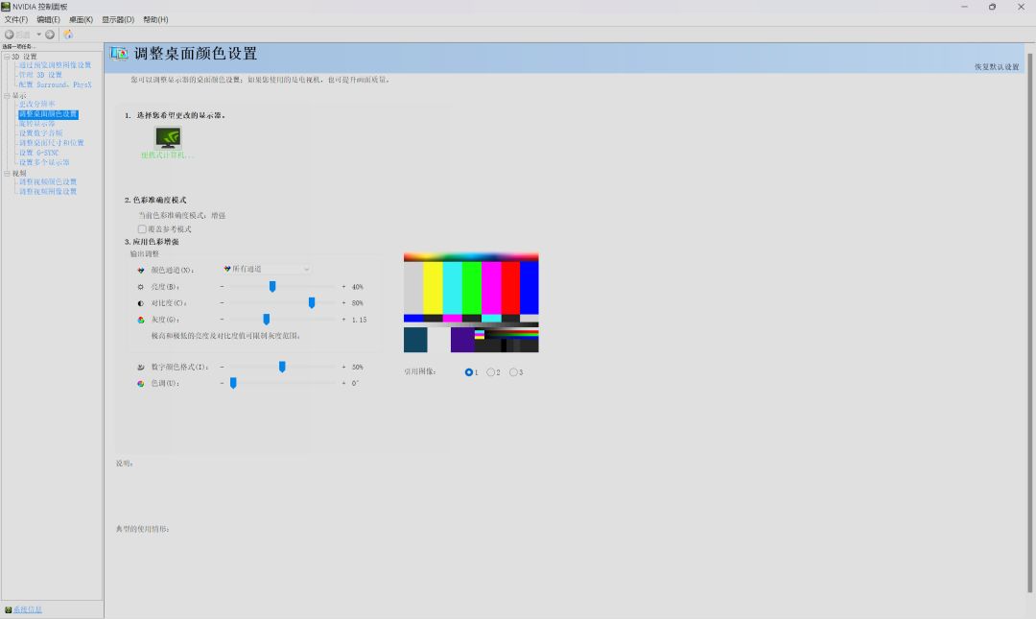Image resolution: width=1036 pixels, height=619 pixels.
Task: Open 设置数字音频 in the task tree
Action: (x=41, y=133)
